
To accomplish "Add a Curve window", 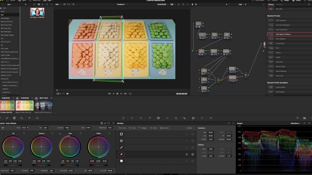I will tap(154, 128).
